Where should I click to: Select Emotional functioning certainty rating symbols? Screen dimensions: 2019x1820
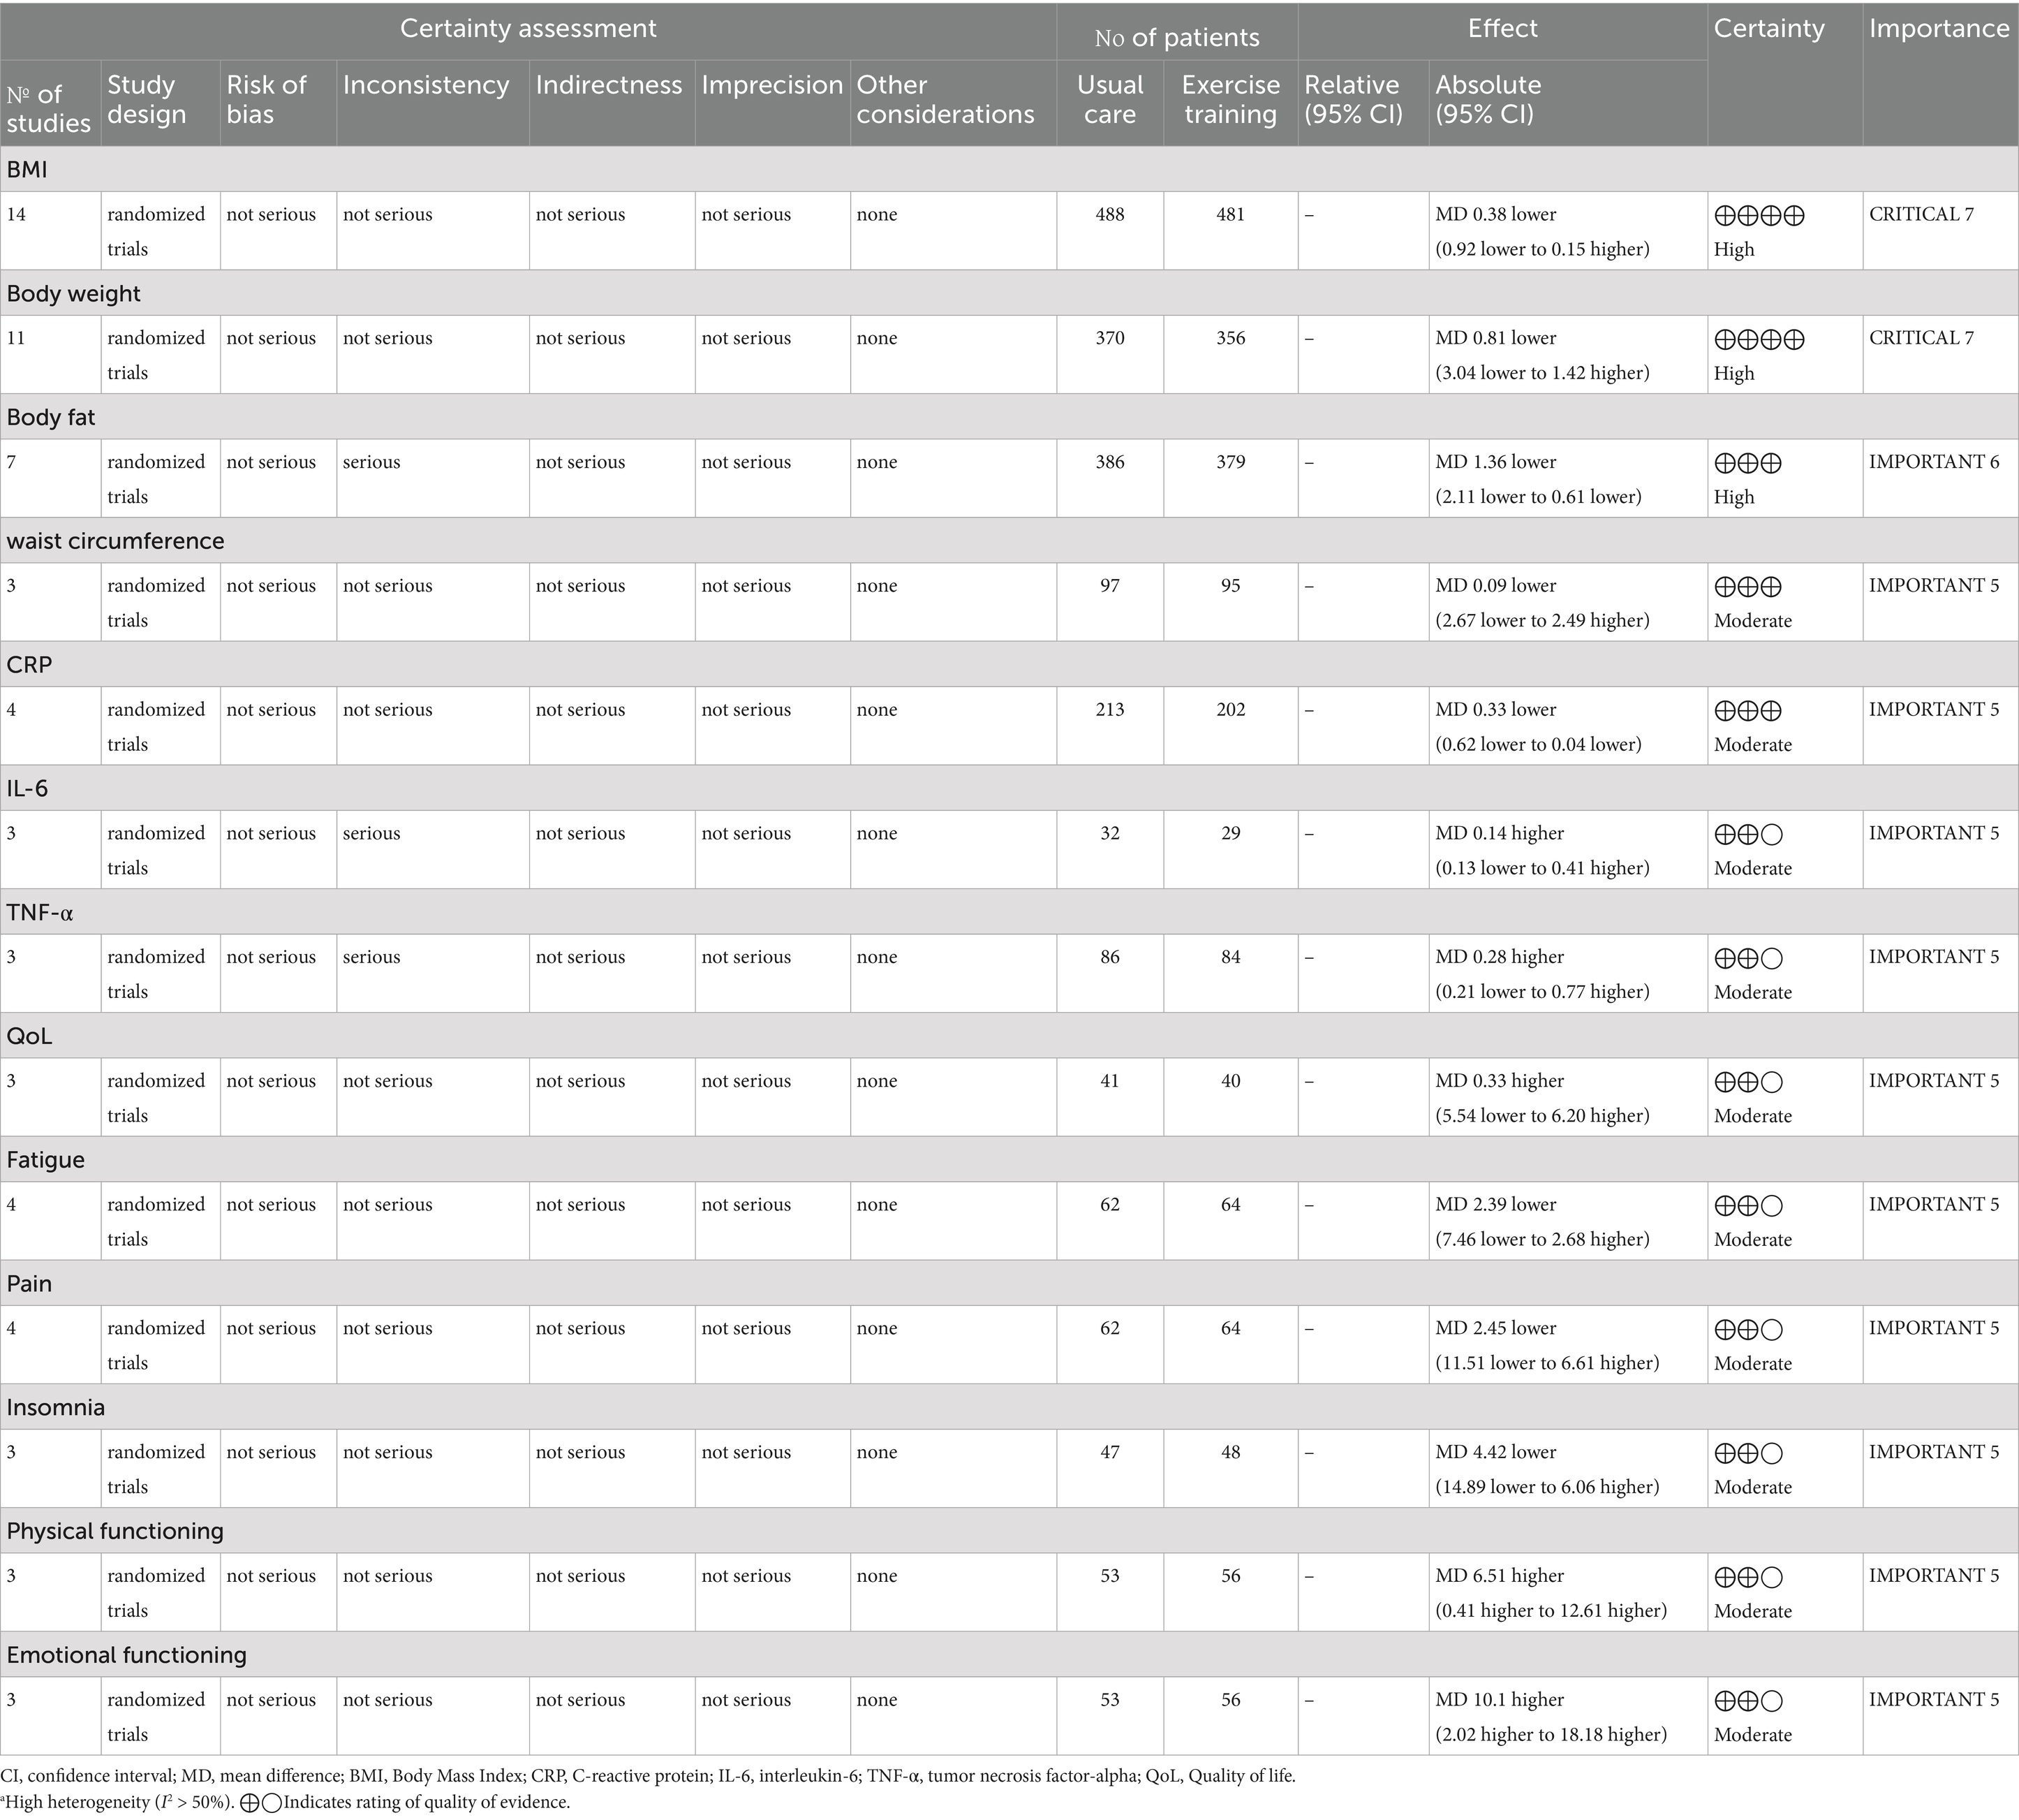click(x=1748, y=1701)
